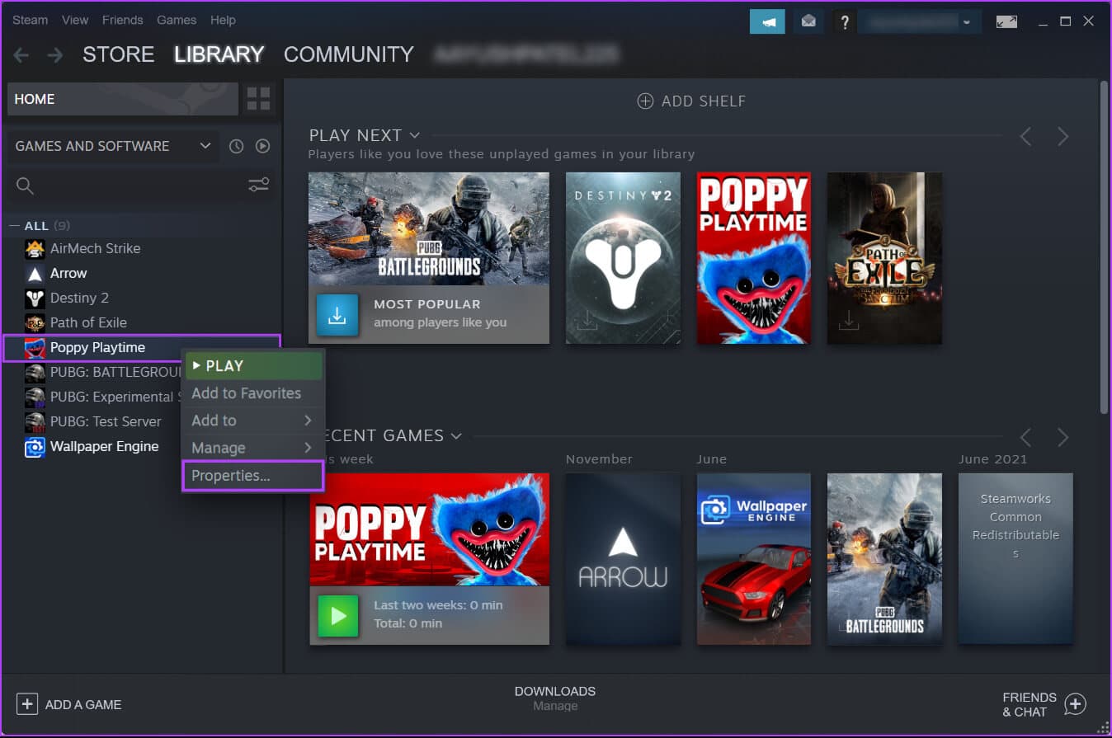
Task: Play Poppy Playtime with green play button
Action: pos(337,616)
